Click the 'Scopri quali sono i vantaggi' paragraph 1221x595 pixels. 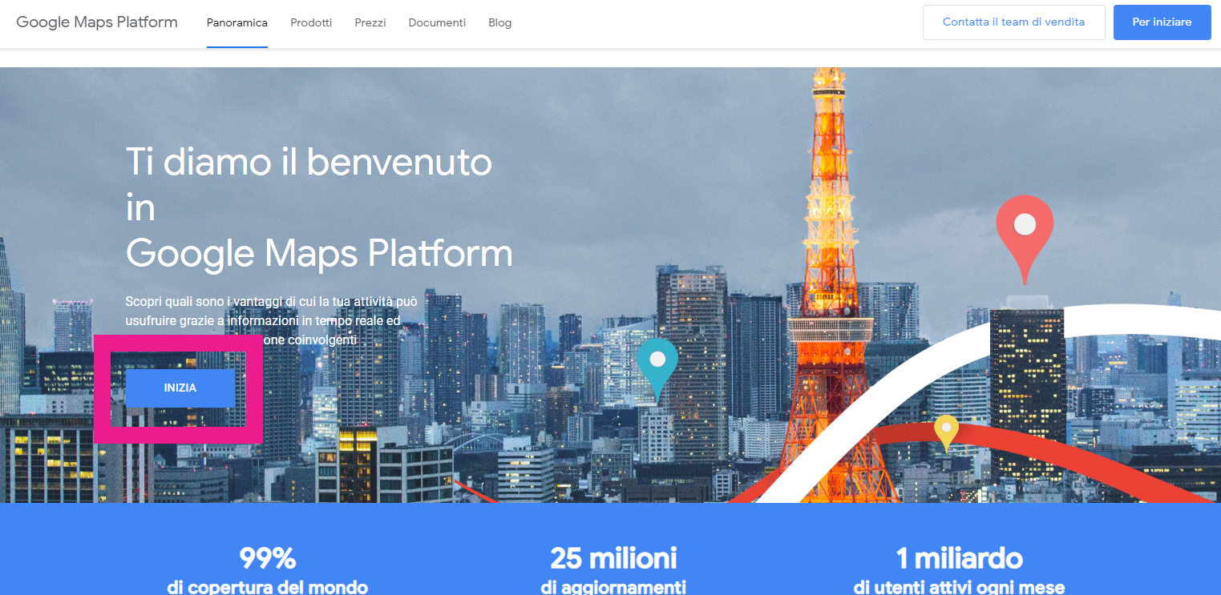(272, 321)
